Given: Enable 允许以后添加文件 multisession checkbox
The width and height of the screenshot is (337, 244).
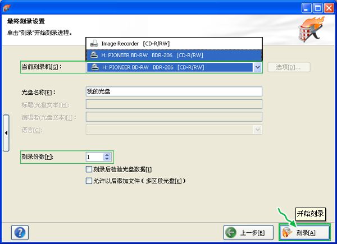Looking at the screenshot, I should click(89, 181).
